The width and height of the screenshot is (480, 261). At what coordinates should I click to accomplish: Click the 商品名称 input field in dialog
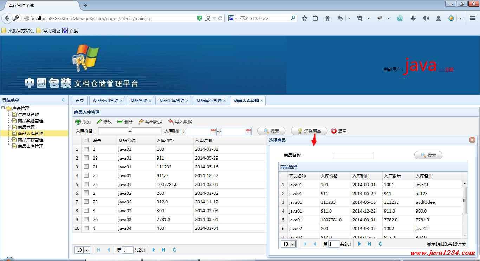352,155
